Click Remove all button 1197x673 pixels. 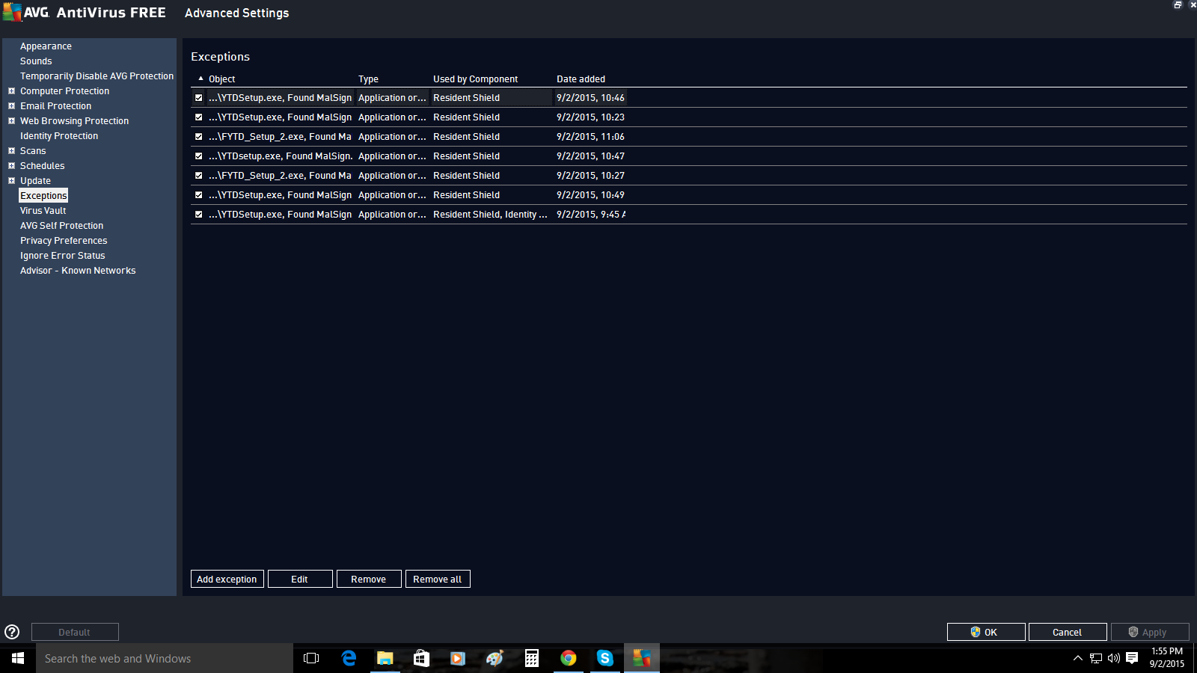[x=438, y=580]
